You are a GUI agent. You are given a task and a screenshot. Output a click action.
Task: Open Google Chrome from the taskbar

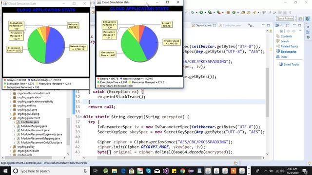tap(182, 171)
